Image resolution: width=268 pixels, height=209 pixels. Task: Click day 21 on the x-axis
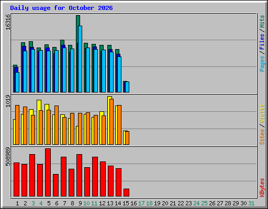(173, 203)
